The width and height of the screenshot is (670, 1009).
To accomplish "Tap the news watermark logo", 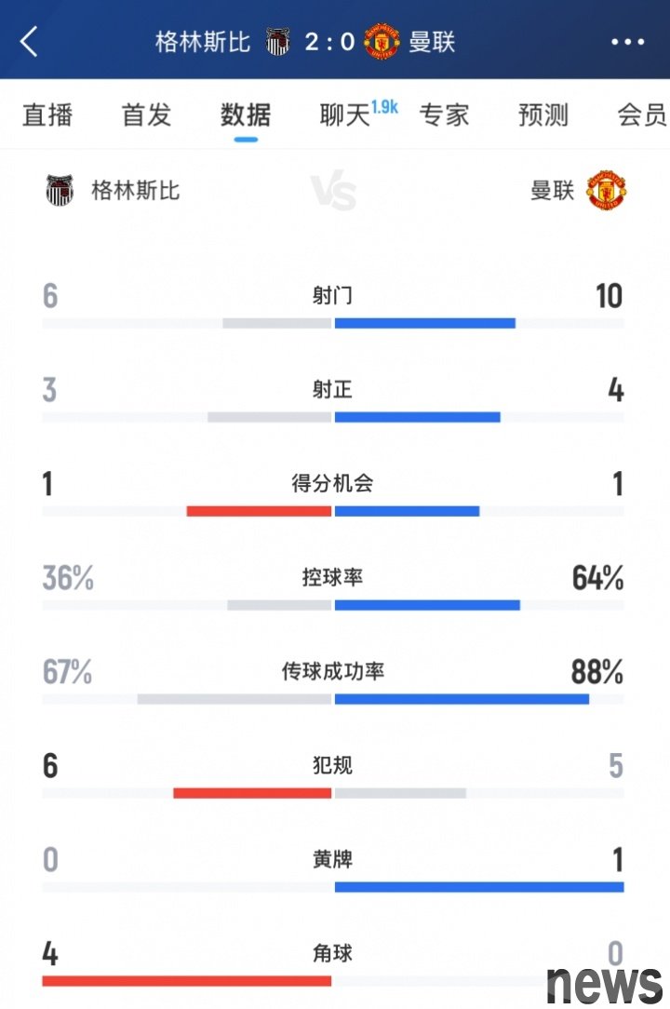I will [x=604, y=985].
